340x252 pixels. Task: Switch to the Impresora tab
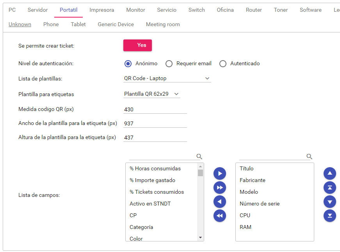coord(102,10)
